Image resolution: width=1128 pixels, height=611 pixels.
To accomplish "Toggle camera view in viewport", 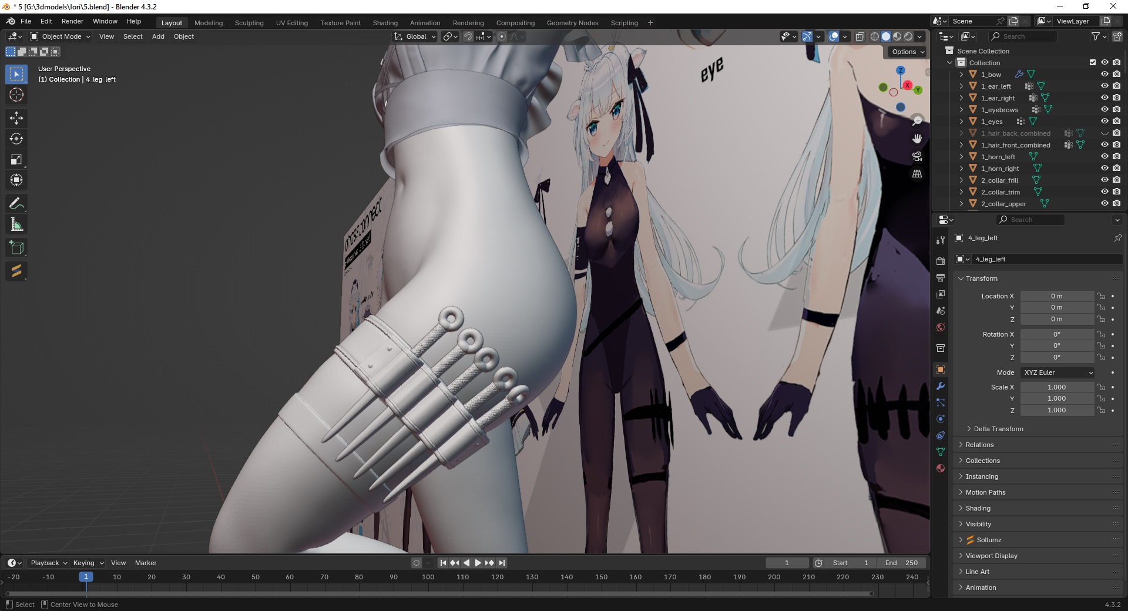I will pyautogui.click(x=916, y=156).
